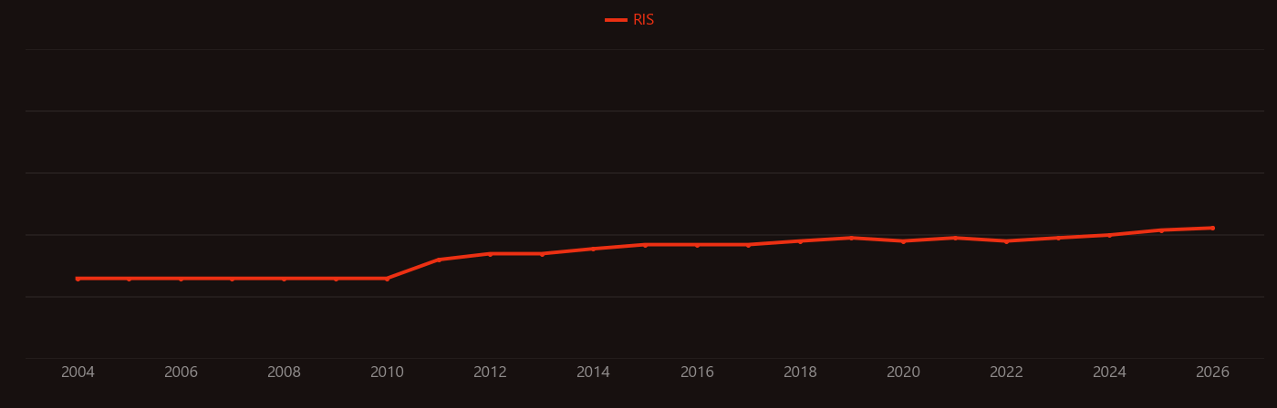Click the 2019 data point on RIS line
The width and height of the screenshot is (1277, 408).
point(851,238)
